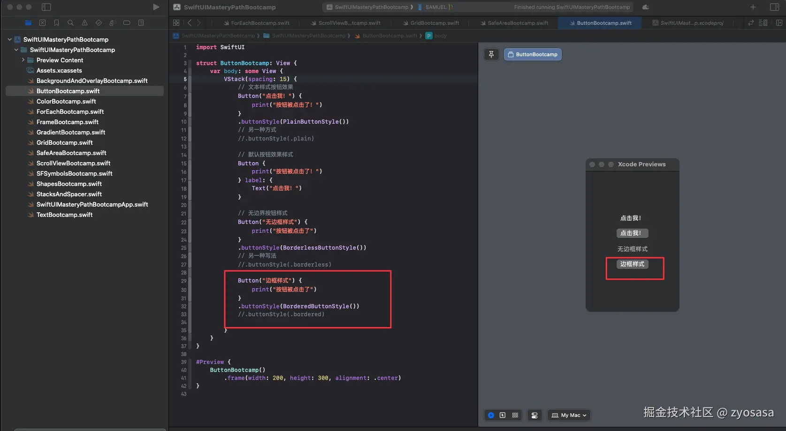
Task: Click the cloud status icon in toolbar
Action: [646, 7]
